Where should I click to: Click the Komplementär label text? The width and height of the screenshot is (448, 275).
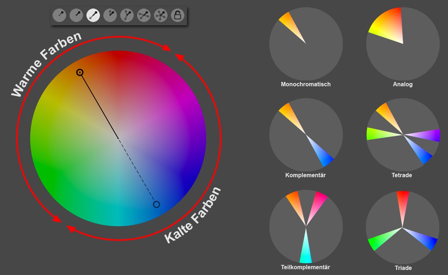pos(306,175)
